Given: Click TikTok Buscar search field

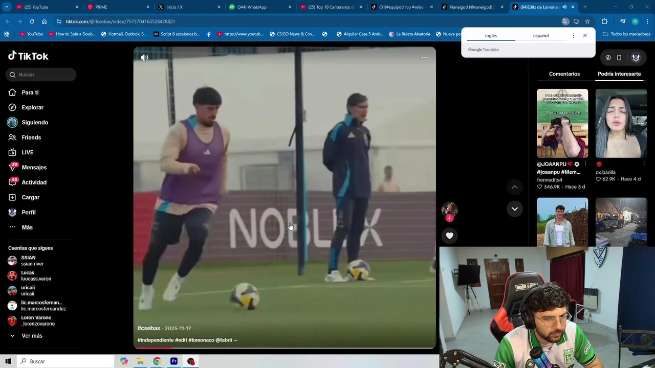Looking at the screenshot, I should 42,75.
